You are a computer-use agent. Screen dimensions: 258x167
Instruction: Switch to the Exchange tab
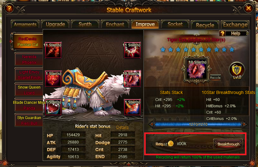click(x=235, y=25)
